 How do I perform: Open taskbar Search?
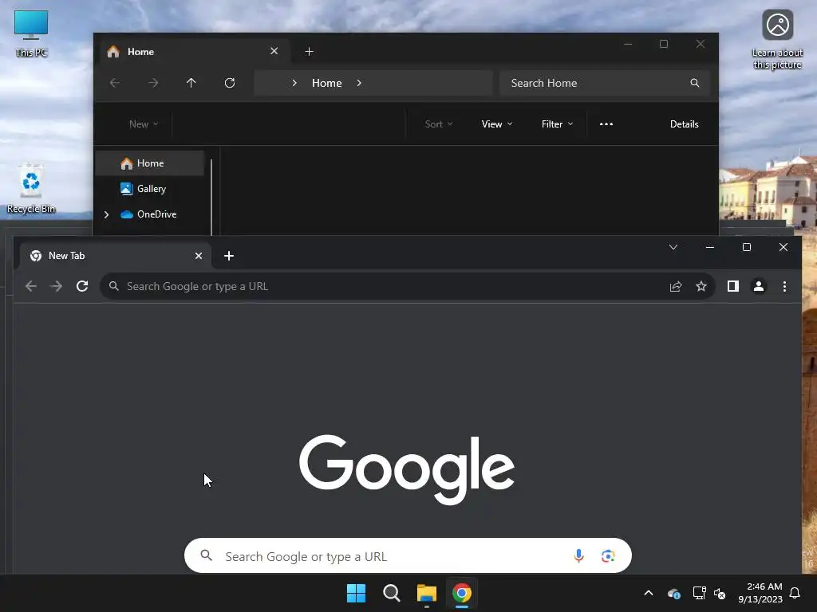391,593
